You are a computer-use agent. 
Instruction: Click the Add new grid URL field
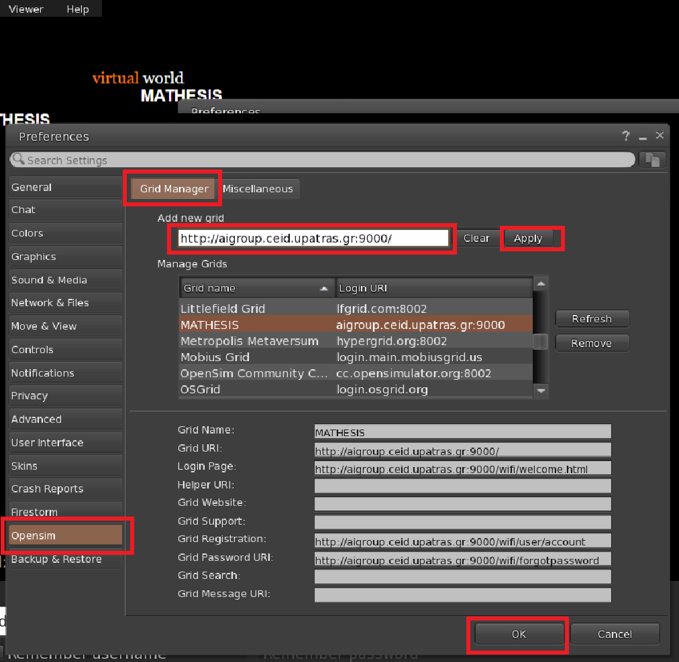click(313, 239)
